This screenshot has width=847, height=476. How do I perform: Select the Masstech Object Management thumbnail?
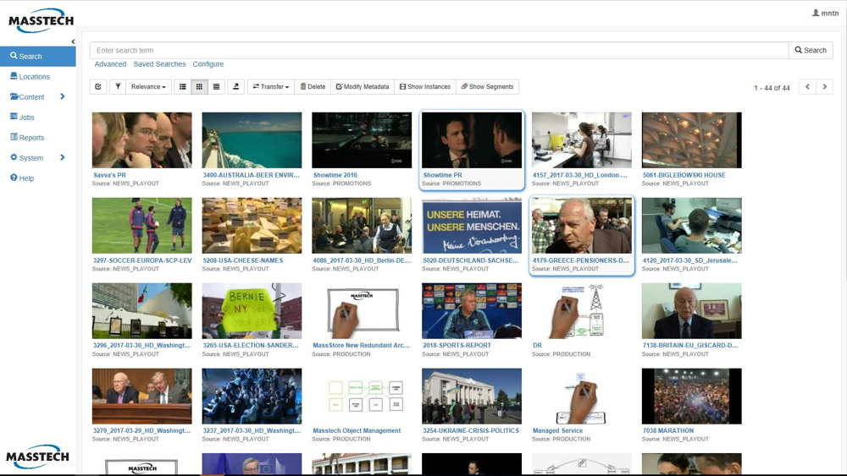(362, 397)
